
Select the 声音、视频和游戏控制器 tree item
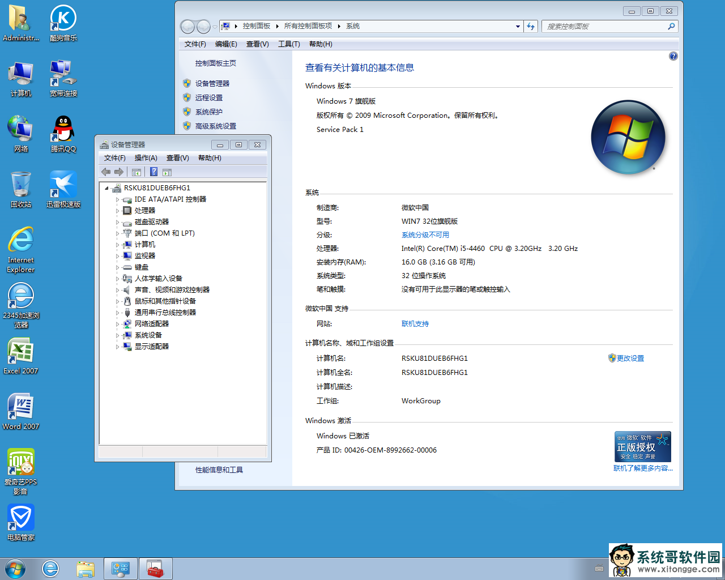coord(172,290)
